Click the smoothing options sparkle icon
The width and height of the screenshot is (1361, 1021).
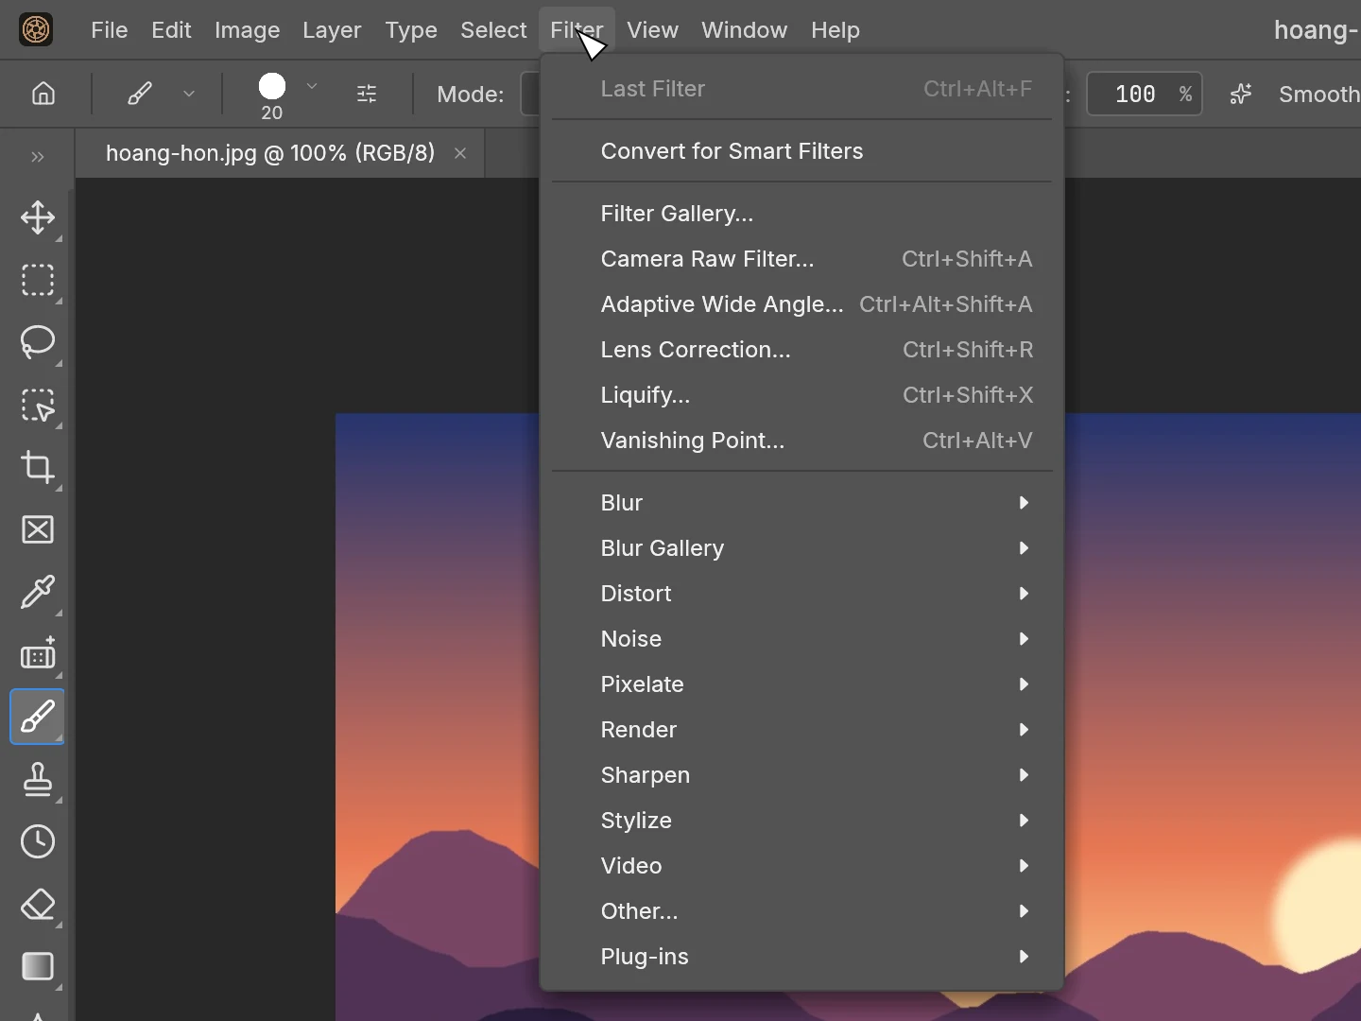coord(1242,94)
